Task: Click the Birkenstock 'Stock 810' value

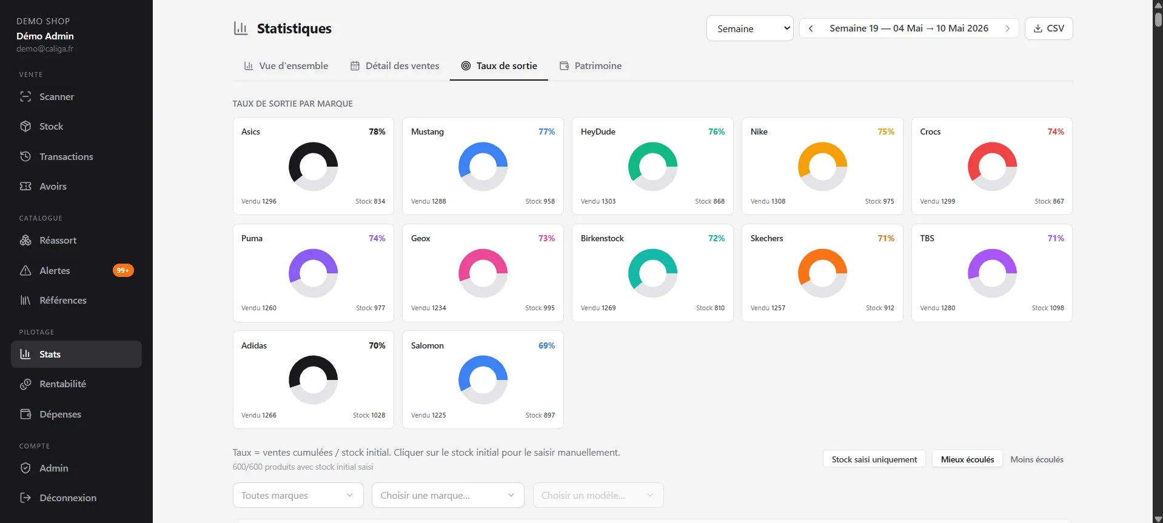Action: (710, 308)
